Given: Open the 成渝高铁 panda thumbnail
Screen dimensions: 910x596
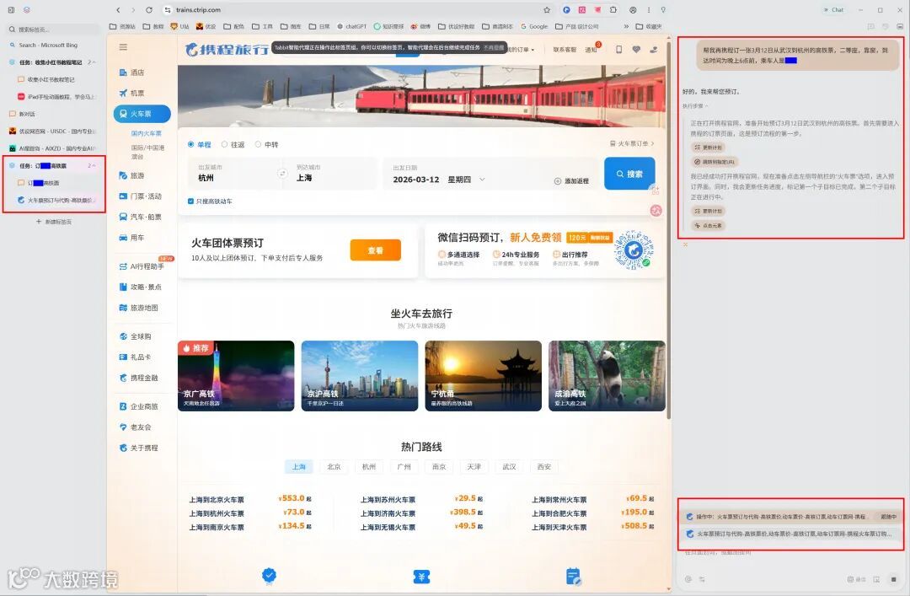Looking at the screenshot, I should pos(607,376).
